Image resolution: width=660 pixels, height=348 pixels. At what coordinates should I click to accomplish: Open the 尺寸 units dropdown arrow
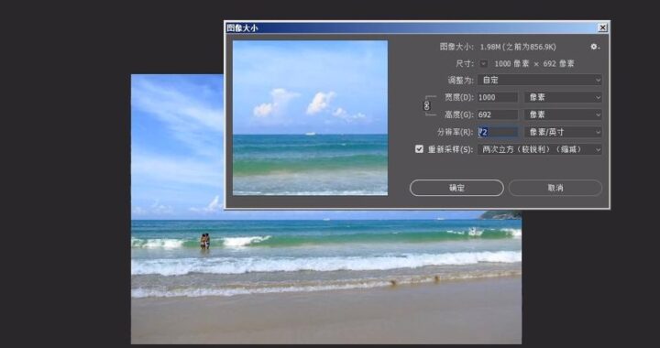tap(484, 63)
